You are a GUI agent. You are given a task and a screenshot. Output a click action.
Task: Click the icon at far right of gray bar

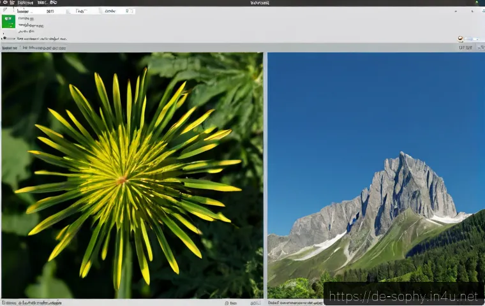click(481, 48)
